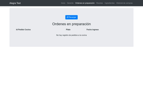Viewport: 143px width, 107px height.
Task: Select Ordenes en preparación nav item
Action: click(x=85, y=3)
